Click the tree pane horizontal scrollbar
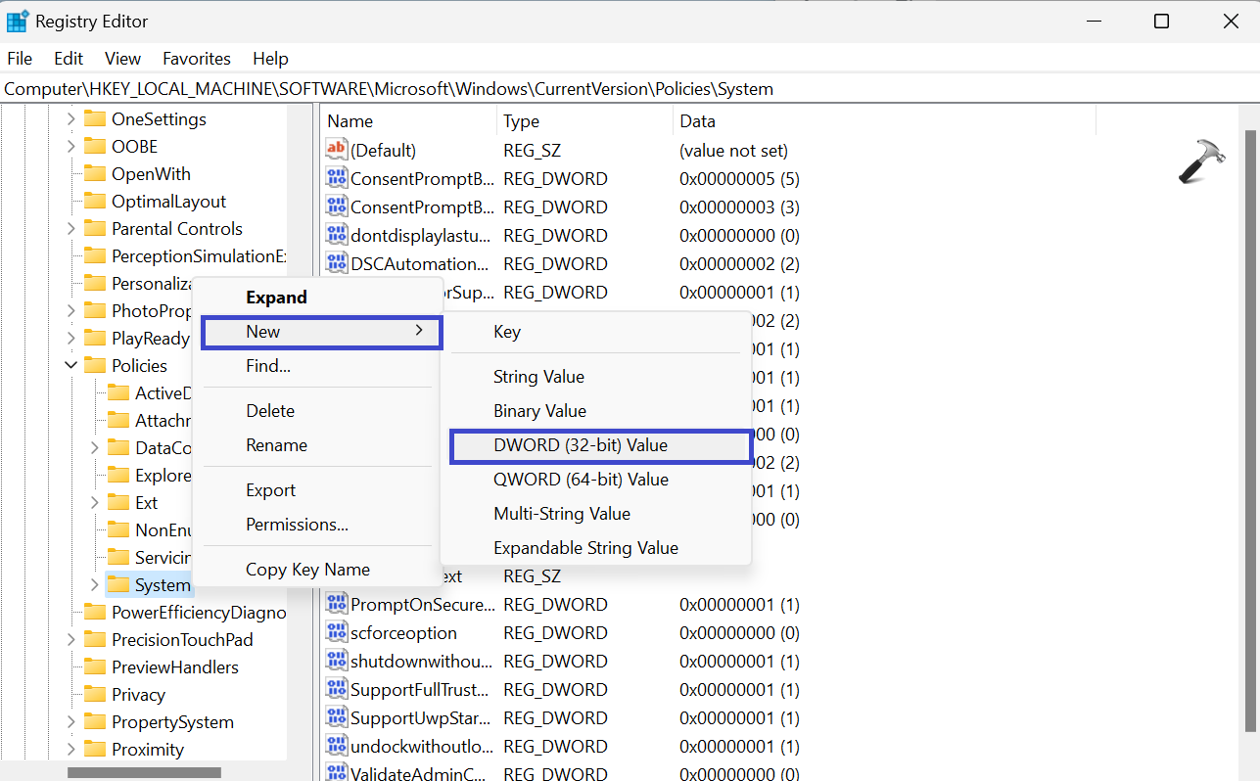Image resolution: width=1260 pixels, height=781 pixels. 144,772
